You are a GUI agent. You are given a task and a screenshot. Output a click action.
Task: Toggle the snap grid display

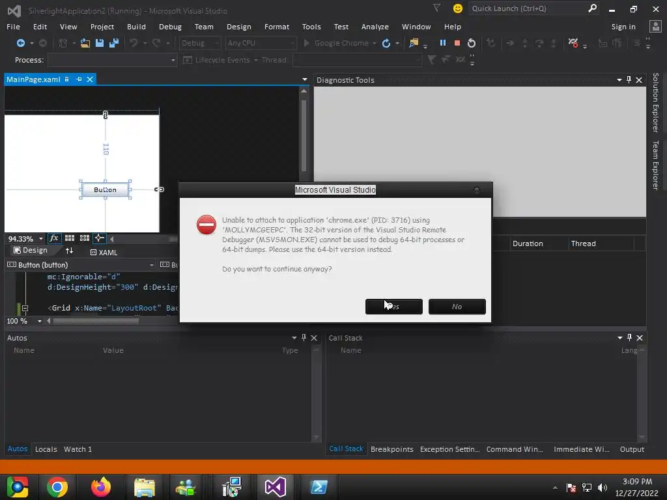coord(69,238)
